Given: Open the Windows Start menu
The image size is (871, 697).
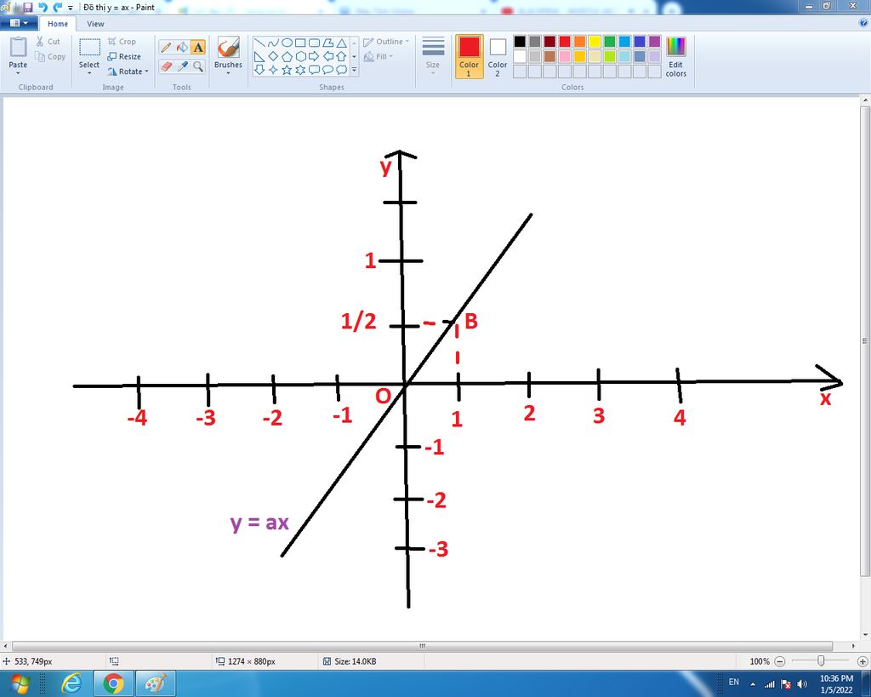Looking at the screenshot, I should point(20,683).
